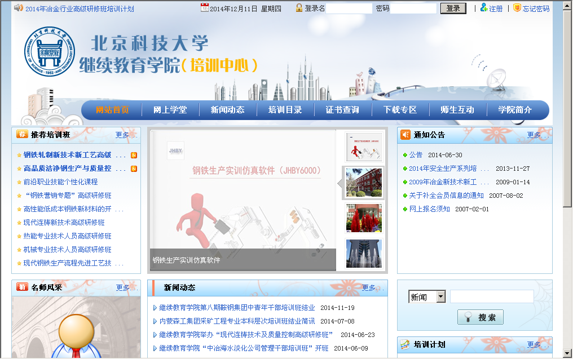The width and height of the screenshot is (573, 359).
Task: Open the 证书查询 navigation item
Action: (342, 110)
